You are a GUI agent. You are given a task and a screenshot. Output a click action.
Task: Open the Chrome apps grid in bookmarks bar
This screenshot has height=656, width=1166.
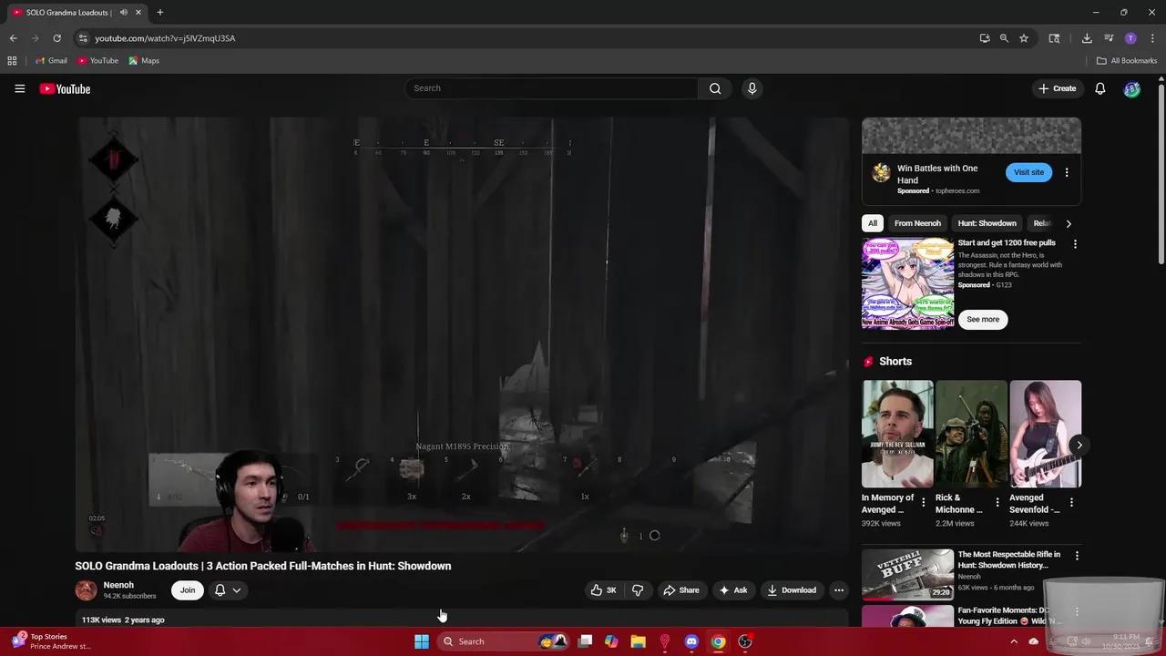point(12,61)
